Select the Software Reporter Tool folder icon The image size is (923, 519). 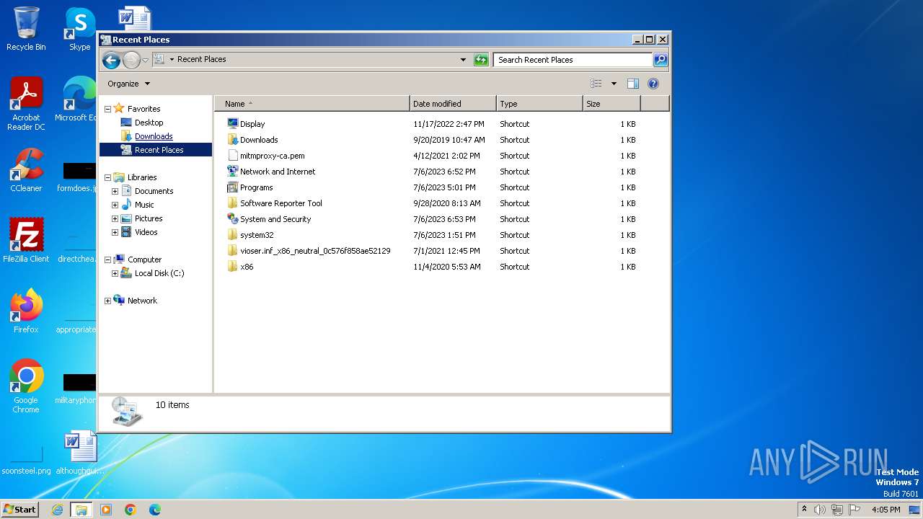[x=232, y=203]
